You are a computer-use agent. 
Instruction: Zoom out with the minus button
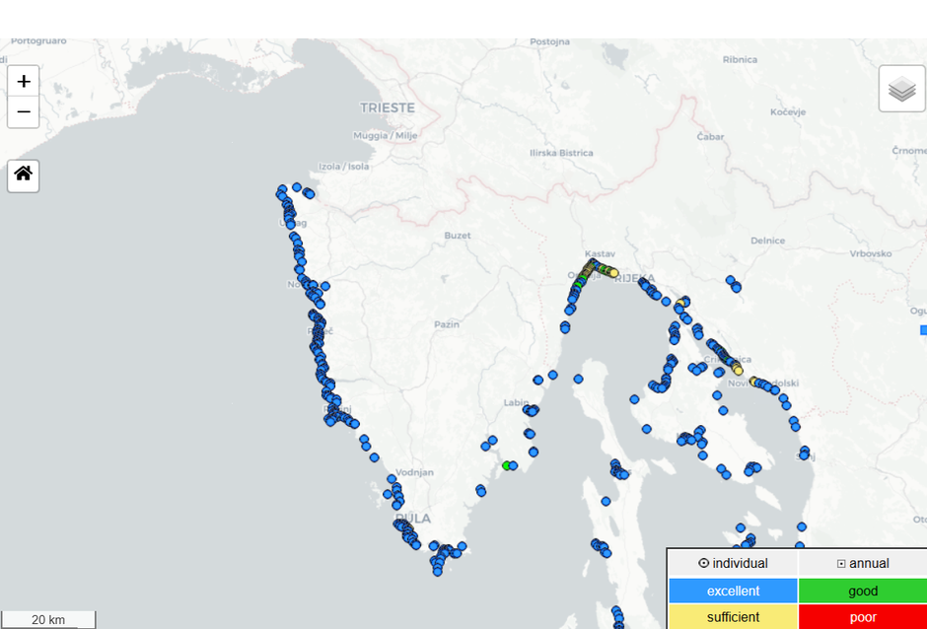(24, 112)
